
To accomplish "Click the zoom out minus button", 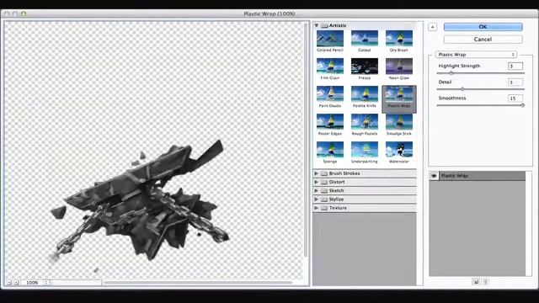I will [9, 283].
